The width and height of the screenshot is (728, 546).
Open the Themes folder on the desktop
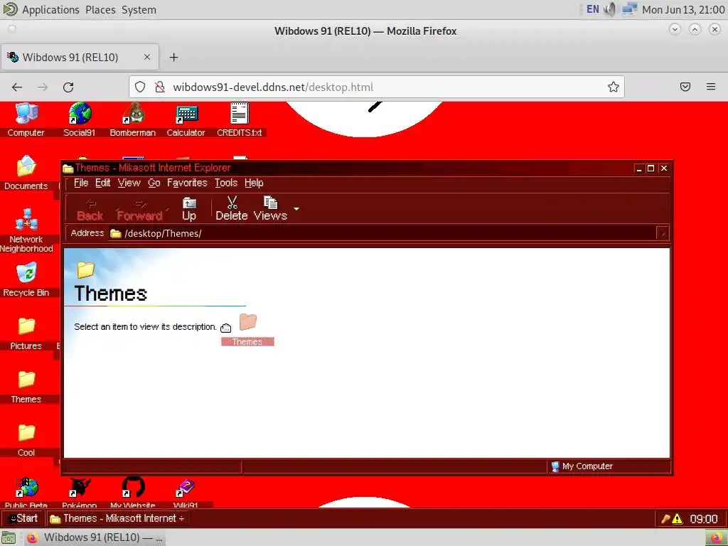(x=26, y=386)
